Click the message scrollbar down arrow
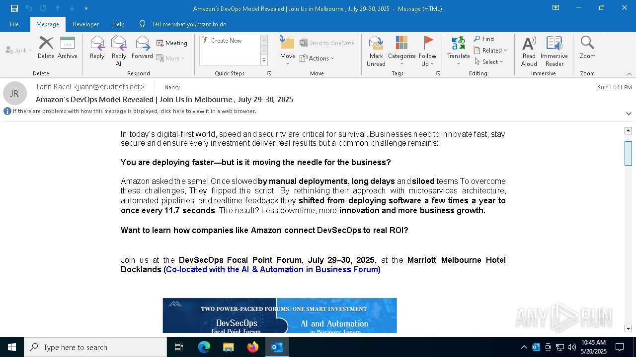 coord(628,328)
